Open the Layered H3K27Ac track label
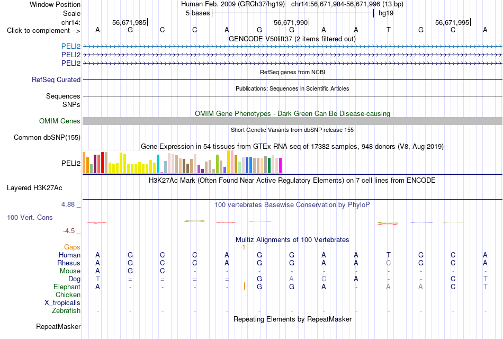Screen dimensions: 503x339 click(x=34, y=188)
